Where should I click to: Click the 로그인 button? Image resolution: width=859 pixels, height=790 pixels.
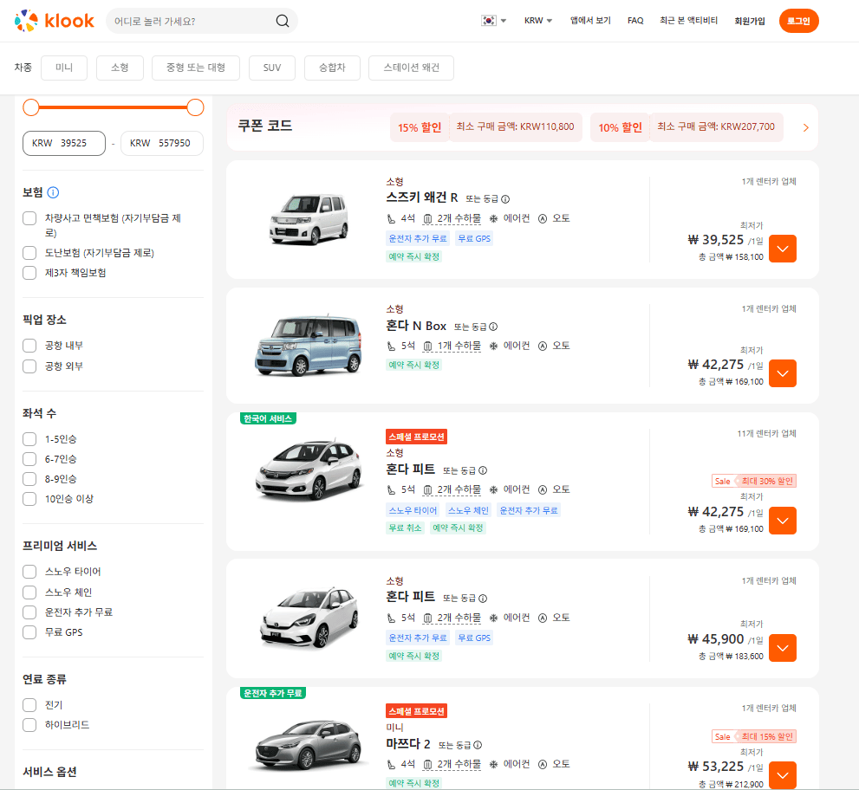[x=798, y=21]
